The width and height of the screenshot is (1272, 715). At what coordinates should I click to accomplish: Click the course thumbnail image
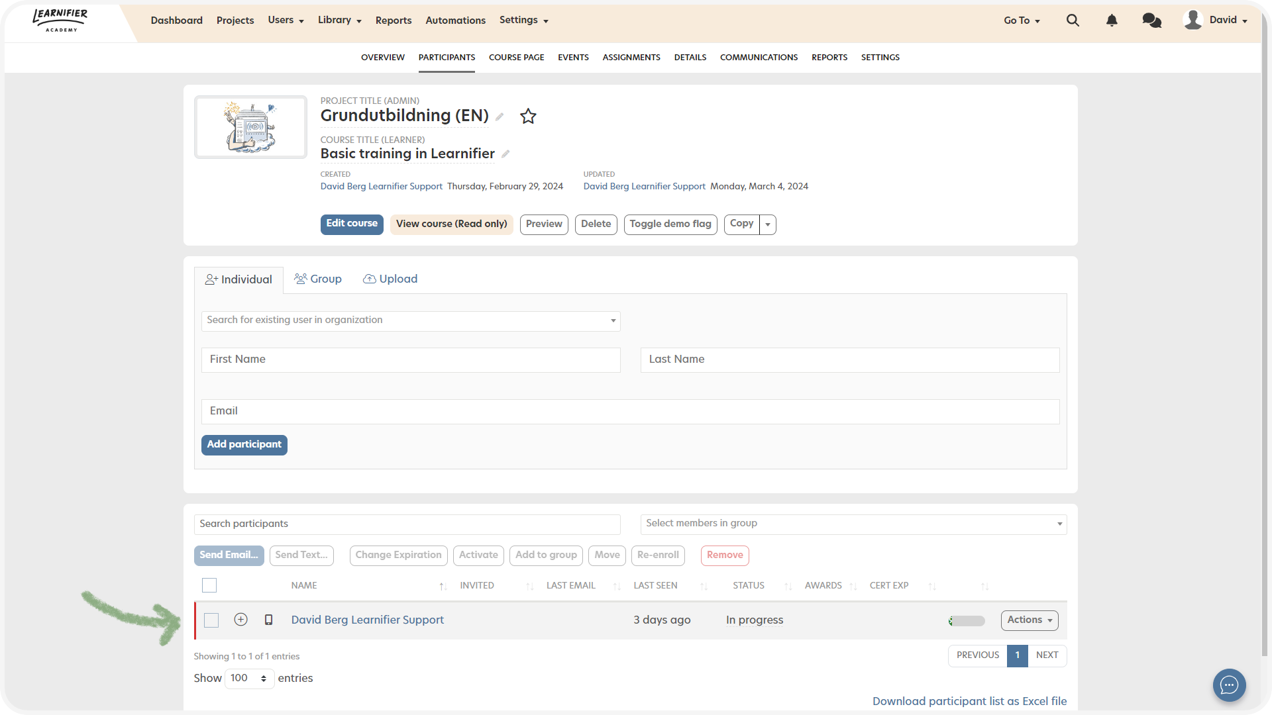[x=250, y=127]
